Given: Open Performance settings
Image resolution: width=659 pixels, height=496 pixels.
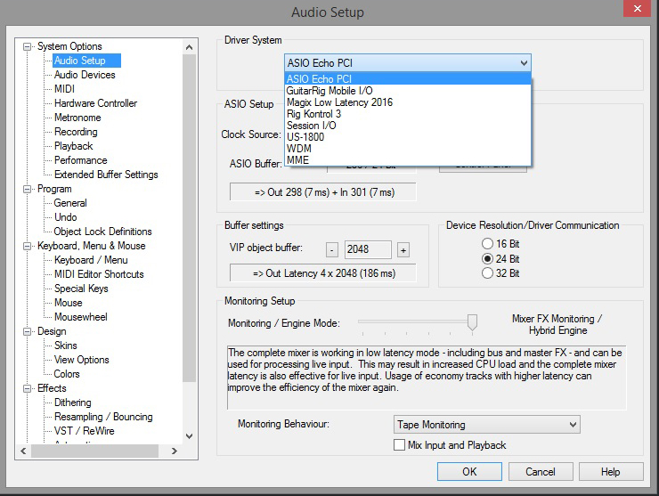Looking at the screenshot, I should tap(80, 160).
